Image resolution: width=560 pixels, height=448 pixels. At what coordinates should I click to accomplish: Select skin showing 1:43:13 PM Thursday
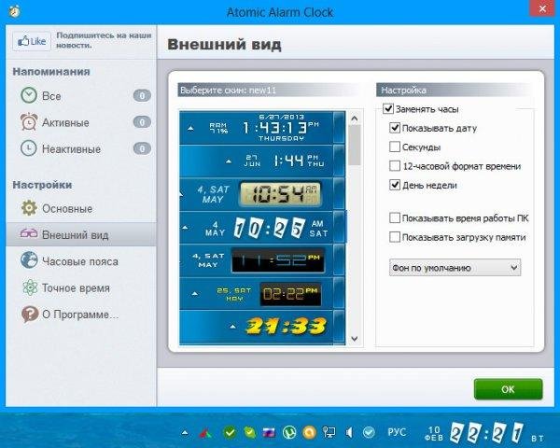(261, 128)
